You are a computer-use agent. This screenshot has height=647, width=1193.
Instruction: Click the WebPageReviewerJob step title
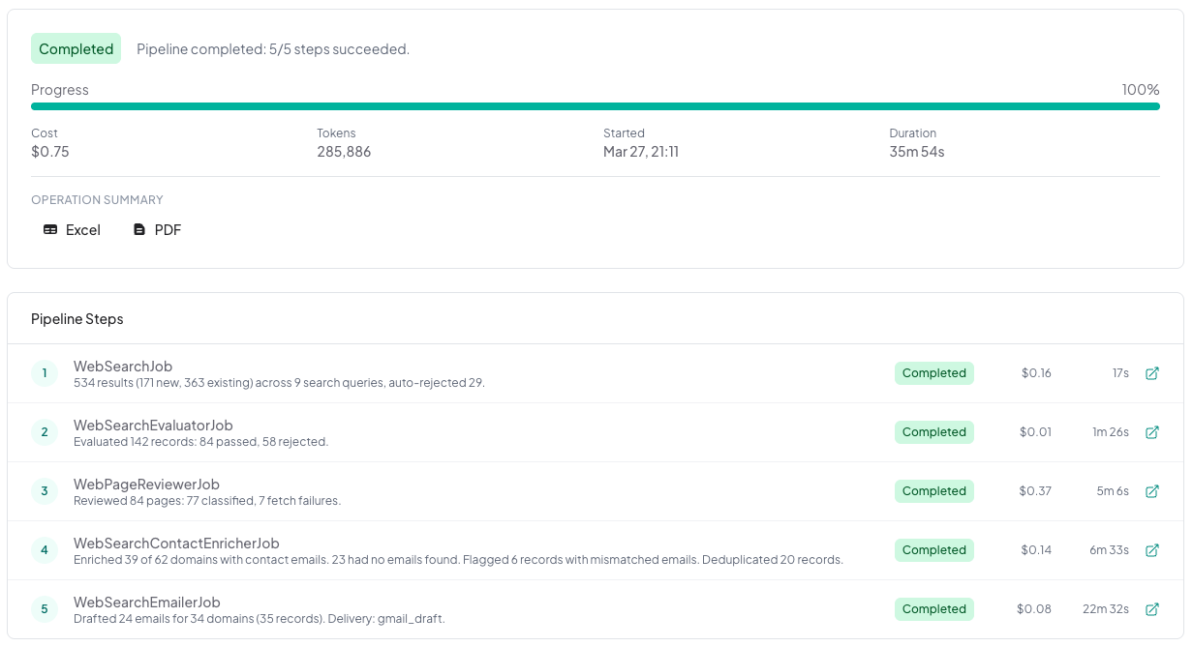(x=146, y=484)
